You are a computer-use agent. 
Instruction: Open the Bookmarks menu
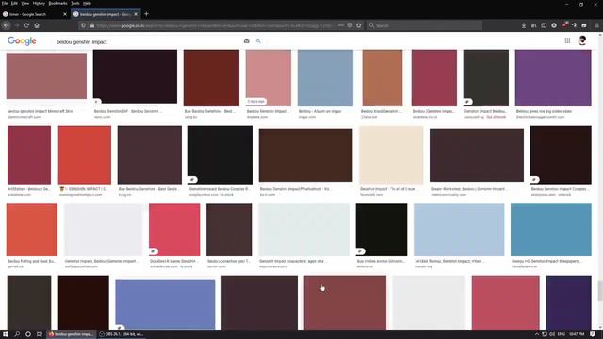click(57, 3)
